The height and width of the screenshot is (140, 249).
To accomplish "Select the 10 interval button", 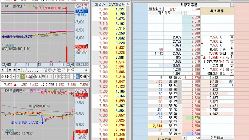I will coord(59,77).
